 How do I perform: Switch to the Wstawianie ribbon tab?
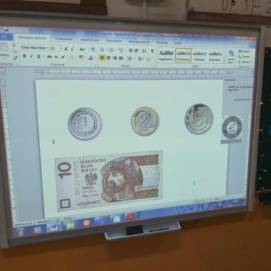click(63, 39)
